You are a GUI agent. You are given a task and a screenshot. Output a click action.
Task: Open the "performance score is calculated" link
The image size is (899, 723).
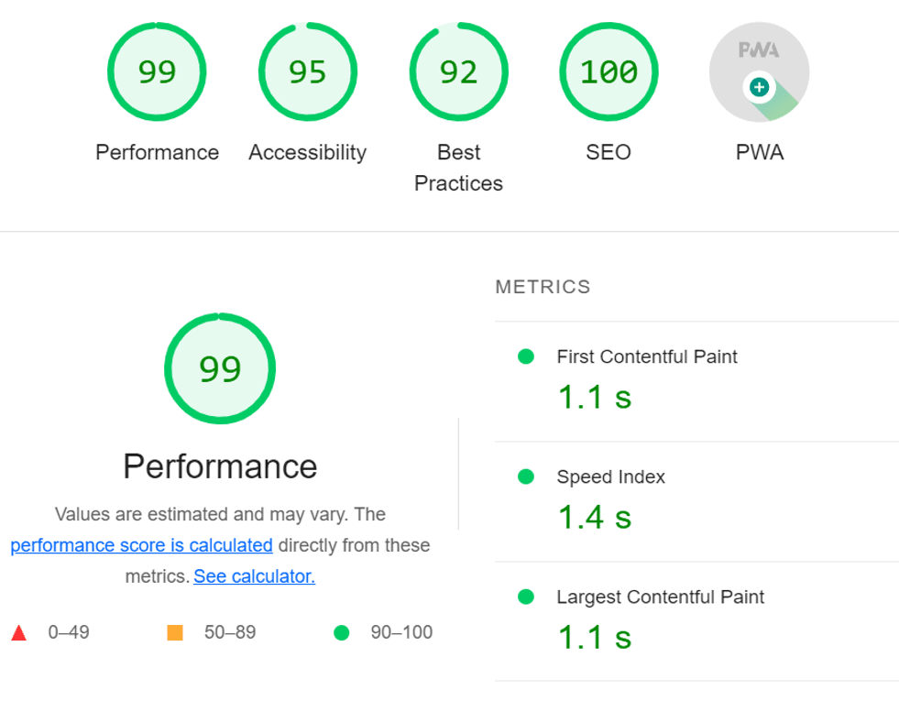(142, 545)
